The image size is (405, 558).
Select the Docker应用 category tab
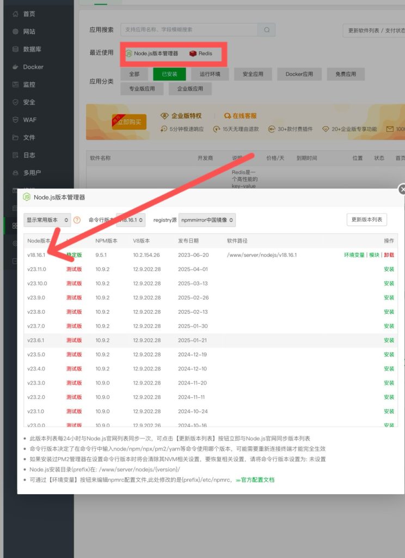click(299, 74)
